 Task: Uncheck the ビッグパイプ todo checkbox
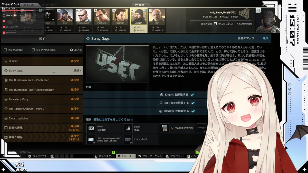click(4, 27)
